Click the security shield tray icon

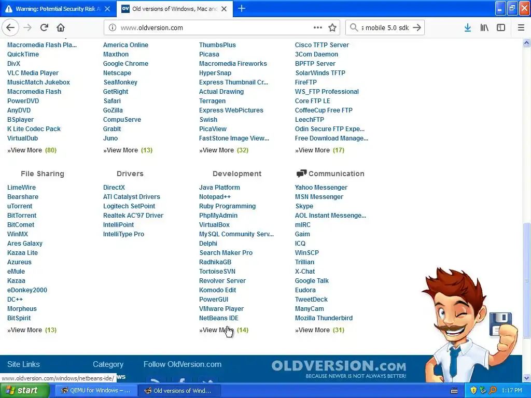(x=473, y=390)
